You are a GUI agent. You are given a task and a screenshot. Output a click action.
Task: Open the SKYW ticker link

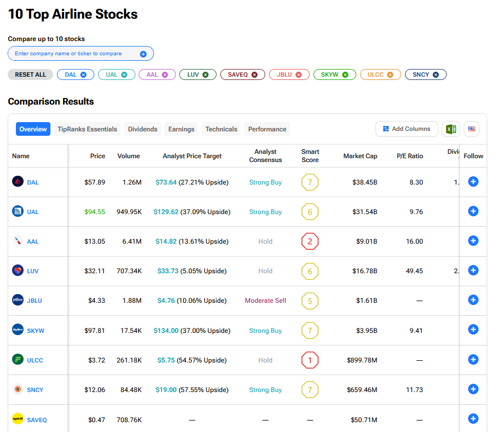35,331
